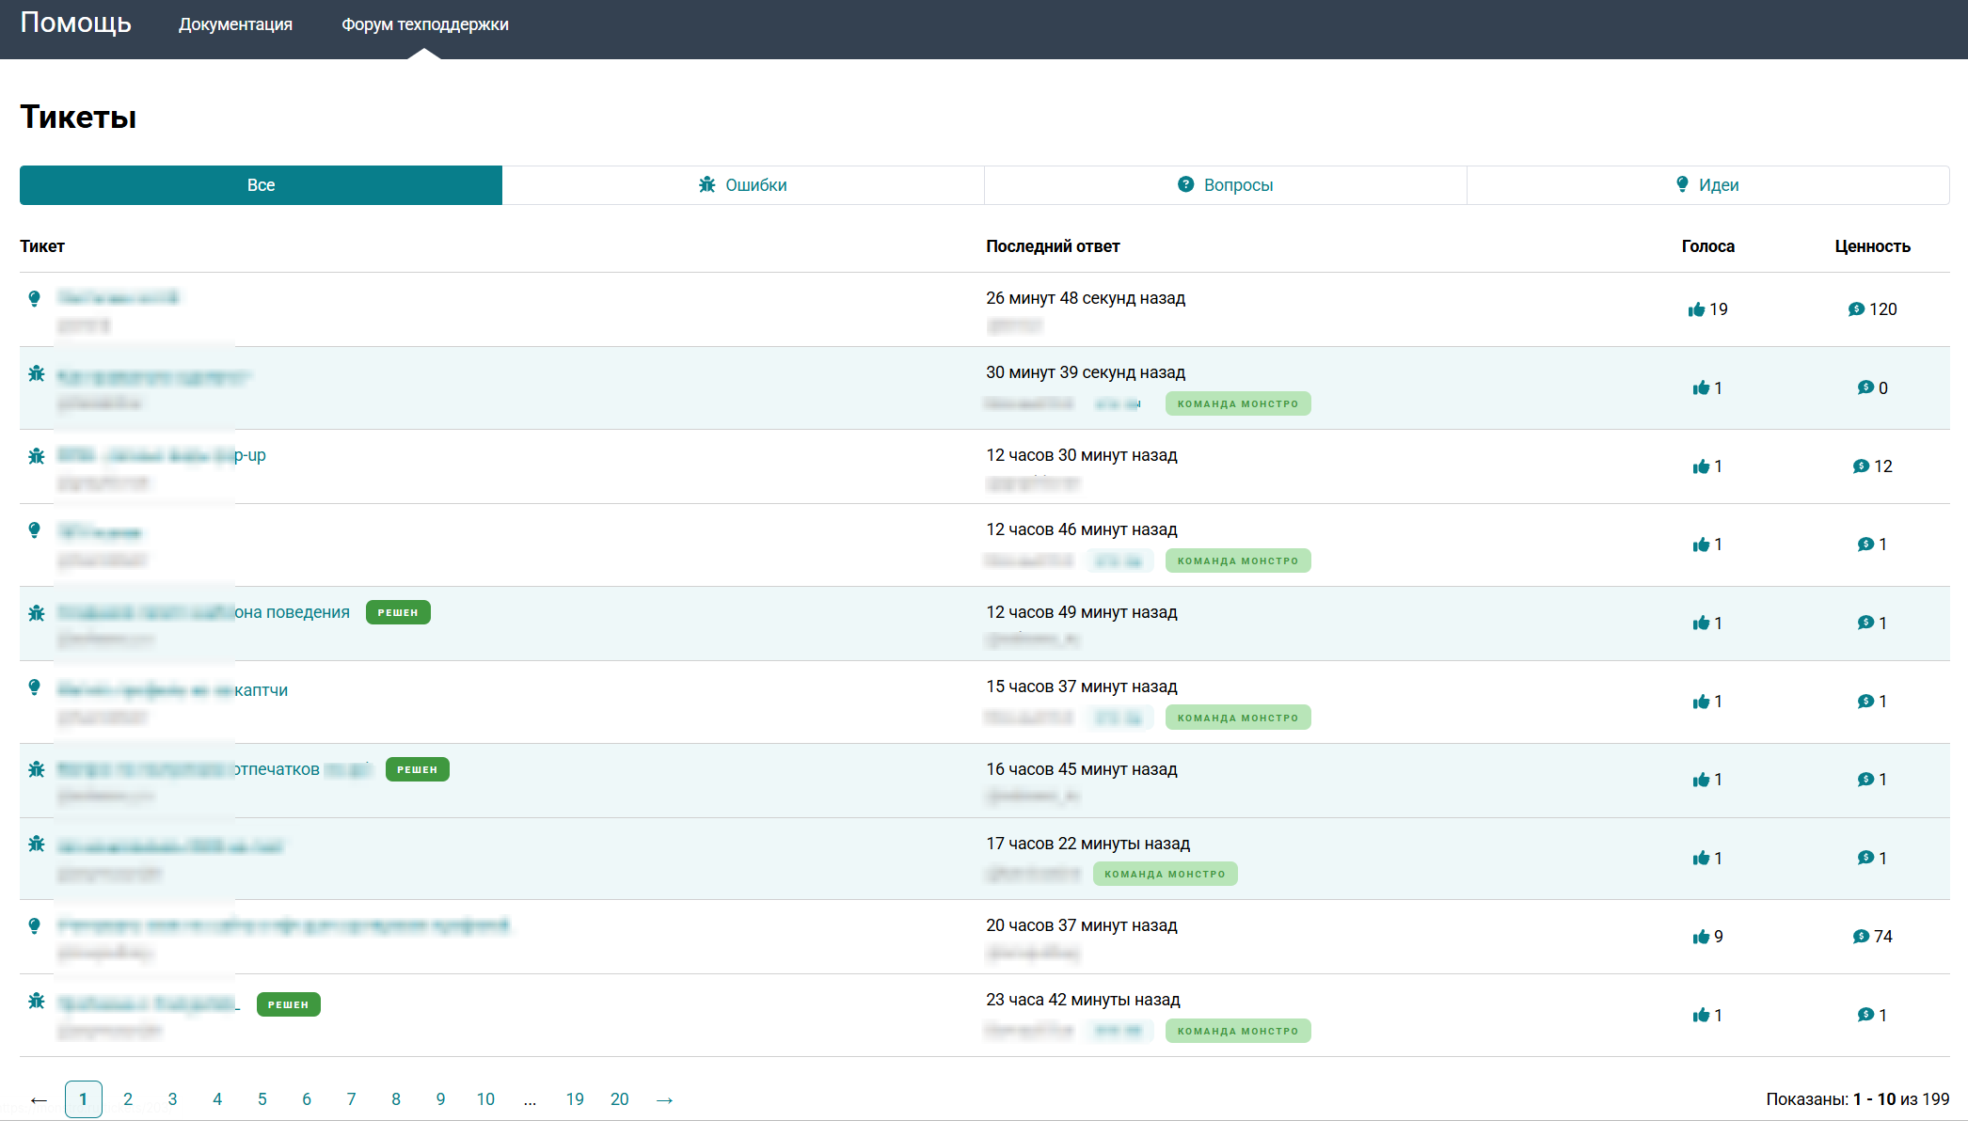Screen dimensions: 1968x1121
Task: Click the value icon showing 74
Action: coord(1861,937)
